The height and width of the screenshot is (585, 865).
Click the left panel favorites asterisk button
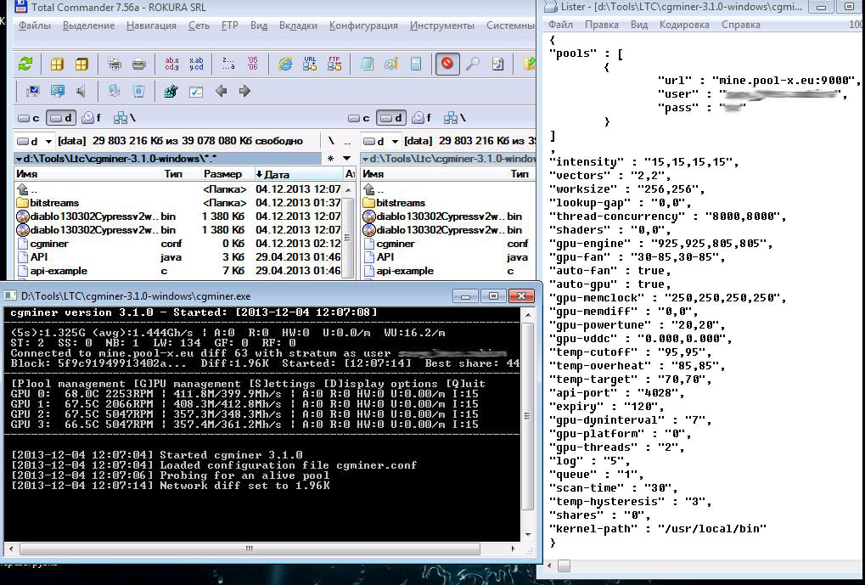330,159
